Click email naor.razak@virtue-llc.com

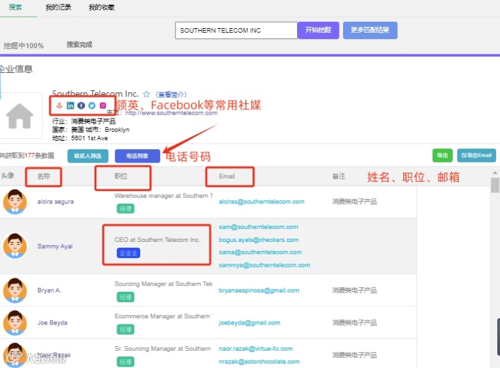click(255, 349)
